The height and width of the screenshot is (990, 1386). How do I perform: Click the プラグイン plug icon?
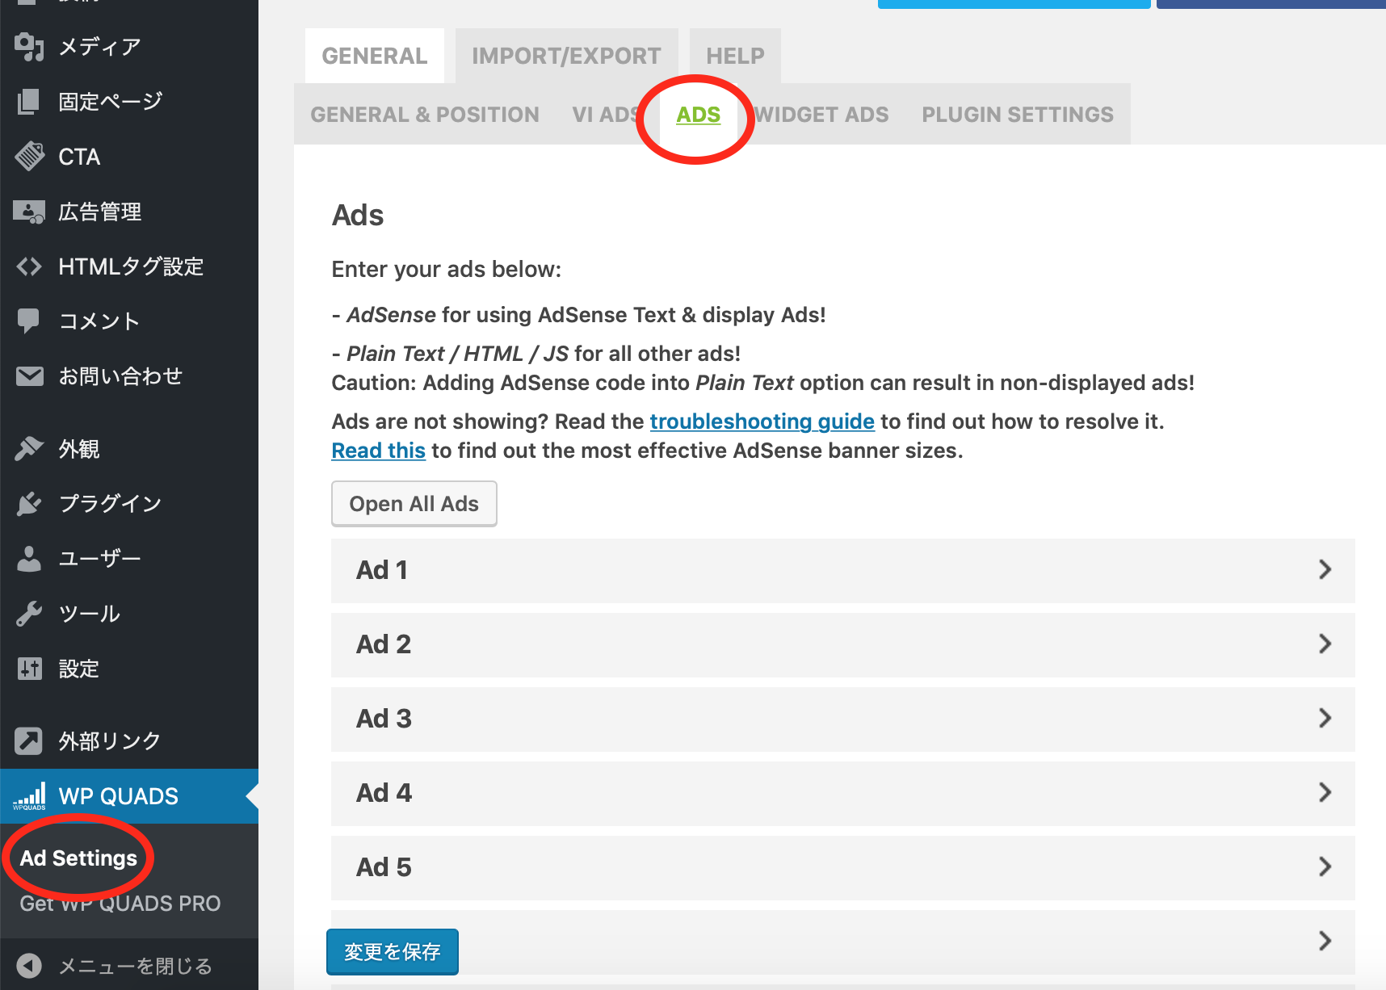coord(29,503)
